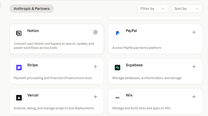The height and width of the screenshot is (116, 208).
Task: Click the Stripe card title
Action: [x=33, y=65]
